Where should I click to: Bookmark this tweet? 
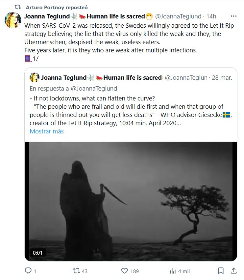tap(221, 271)
